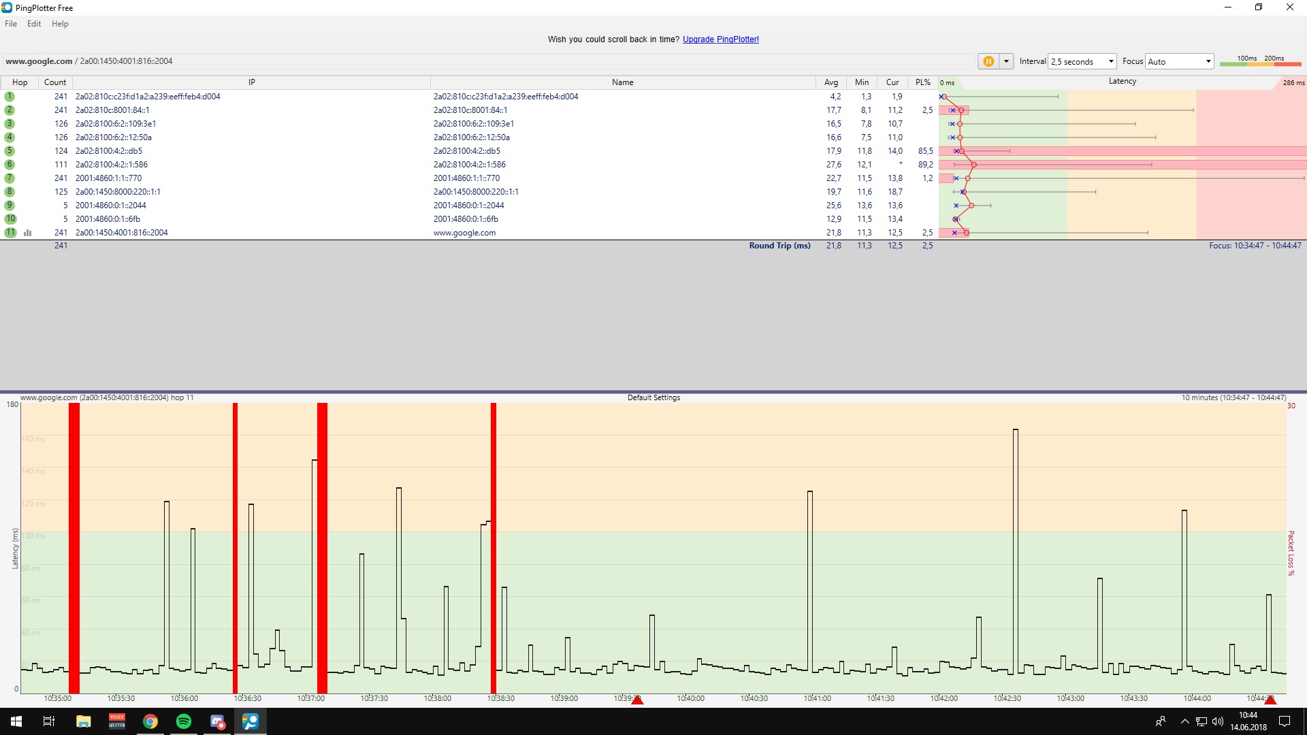Open the dropdown arrow beside the pause button
This screenshot has height=735, width=1307.
pos(1006,61)
